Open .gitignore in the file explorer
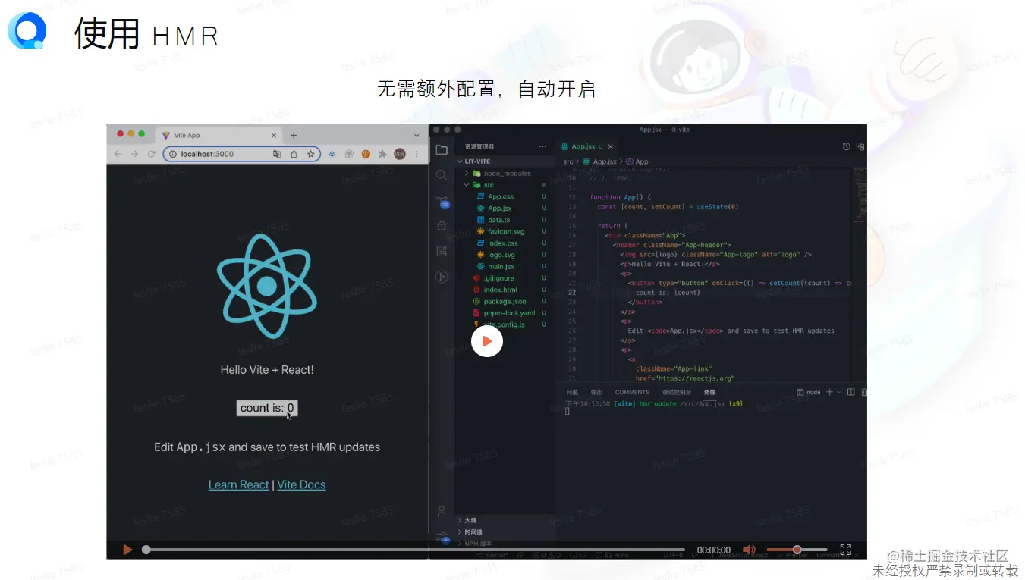The image size is (1025, 580). pos(505,278)
